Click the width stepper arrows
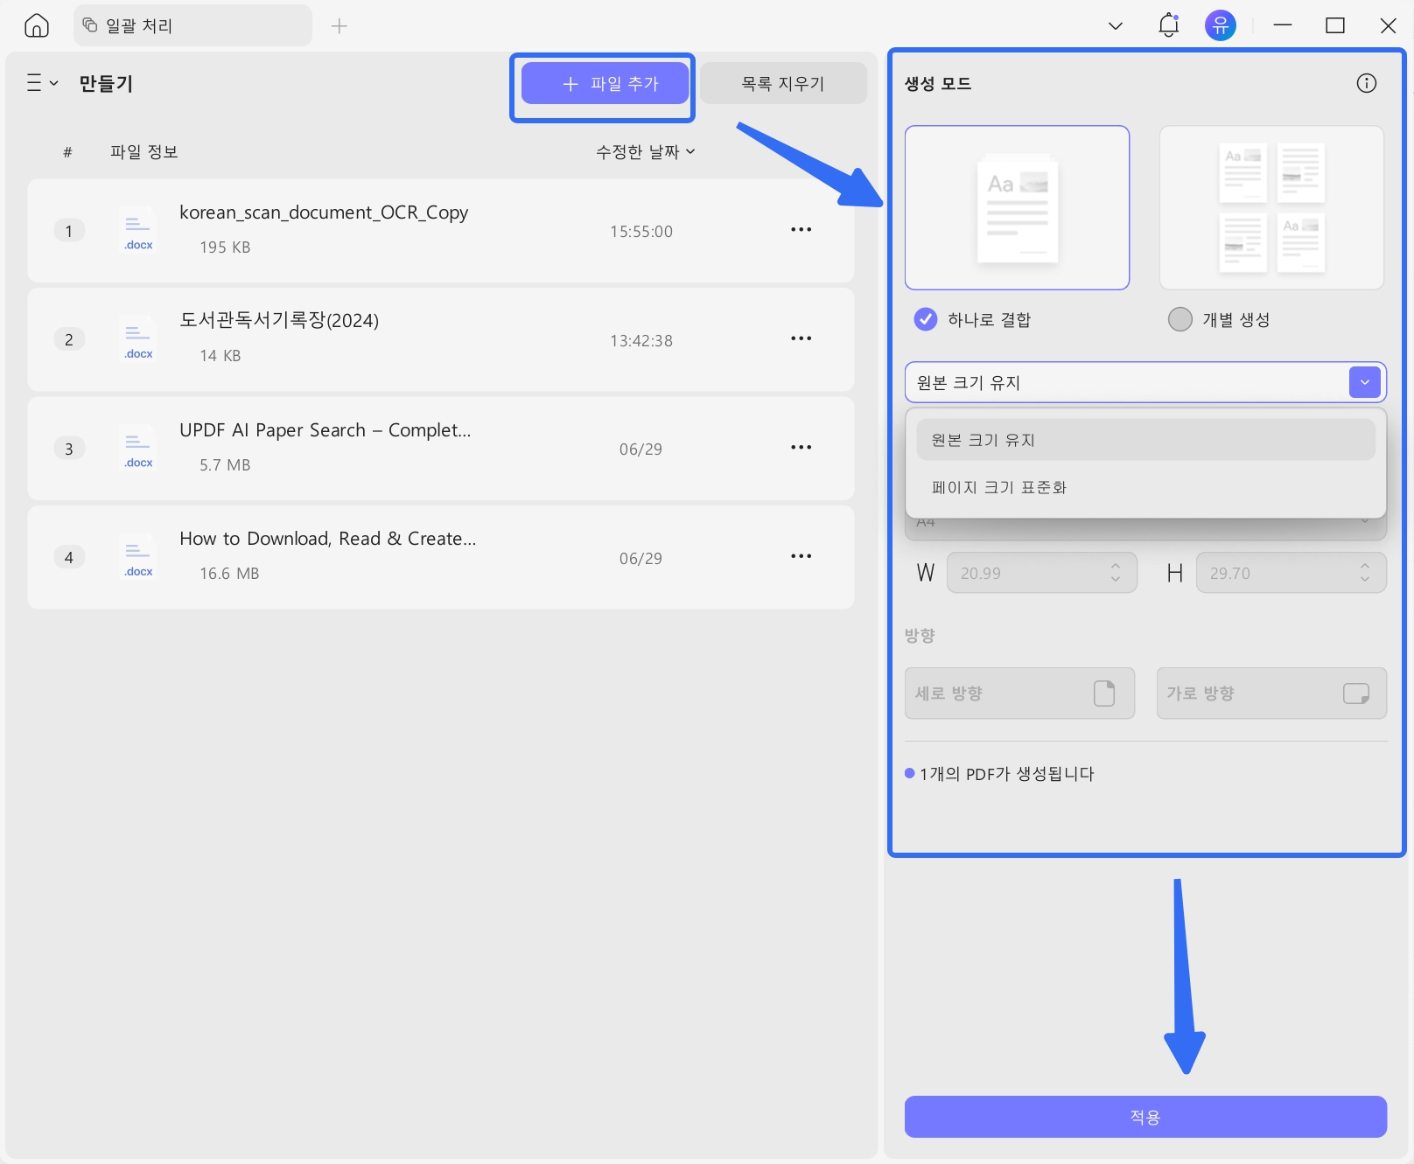 click(x=1116, y=573)
